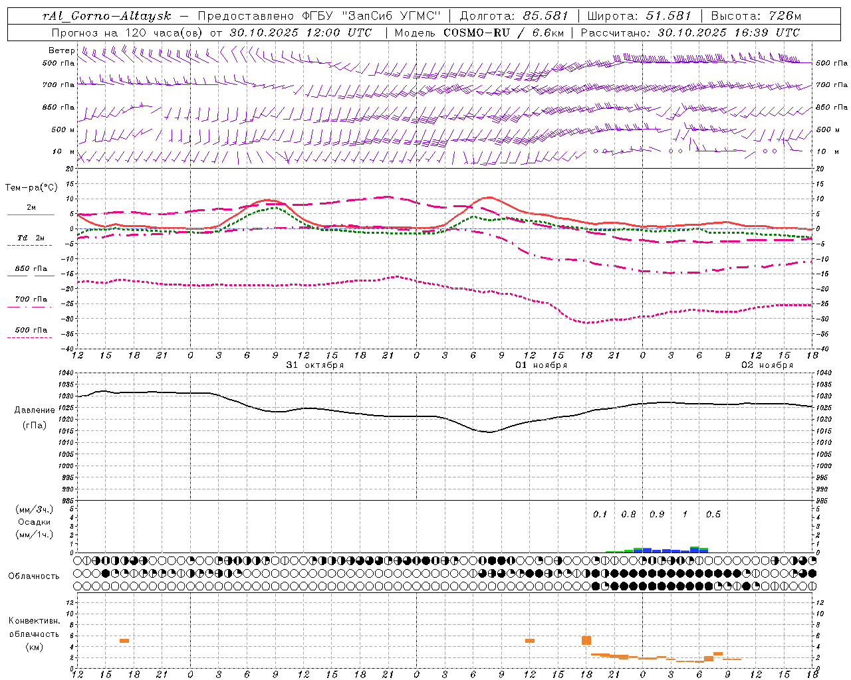Click the 01 ноября date label

[541, 365]
